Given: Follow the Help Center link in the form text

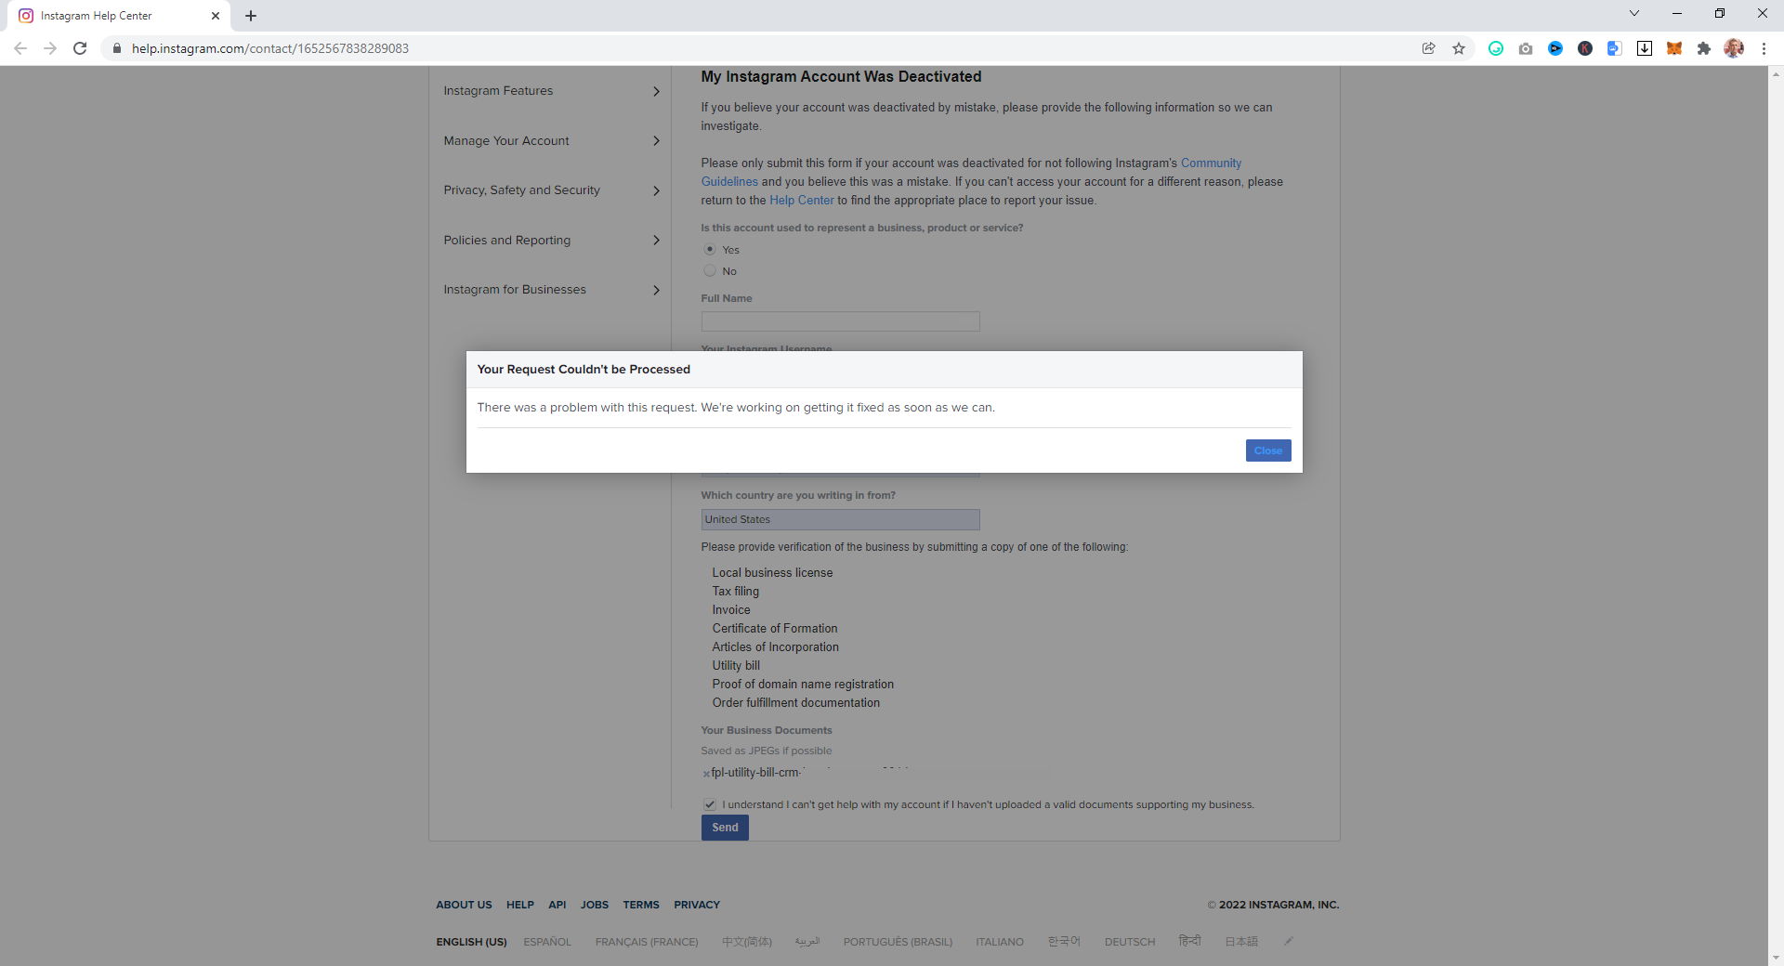Looking at the screenshot, I should [802, 201].
